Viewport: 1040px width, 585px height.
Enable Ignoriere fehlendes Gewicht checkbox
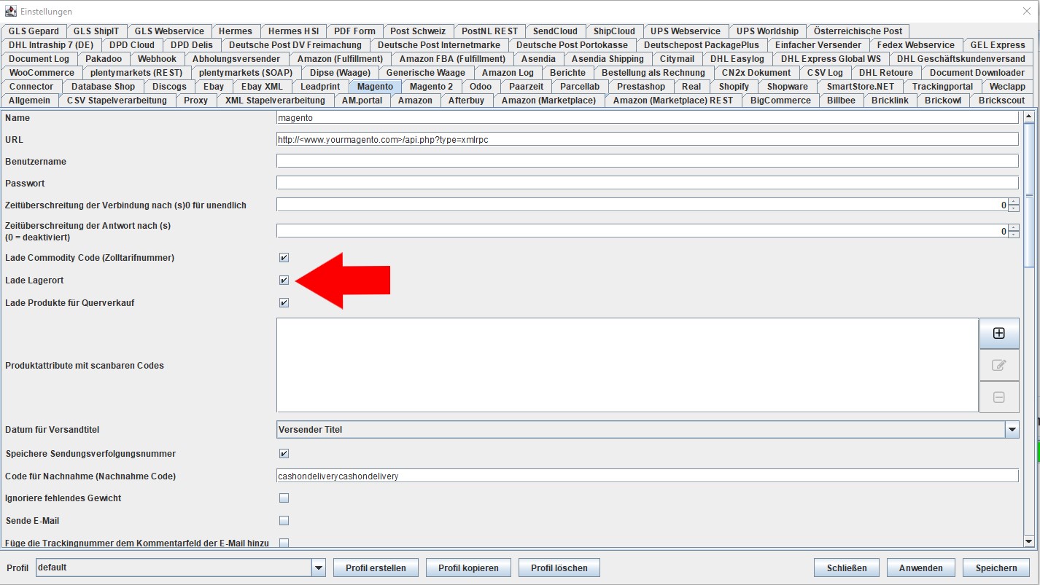tap(284, 498)
